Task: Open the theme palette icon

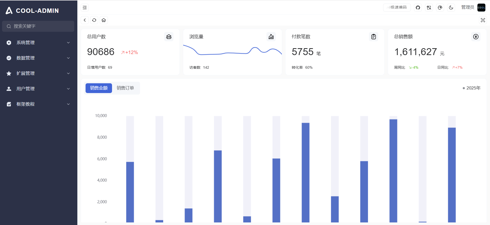Action: (440, 8)
